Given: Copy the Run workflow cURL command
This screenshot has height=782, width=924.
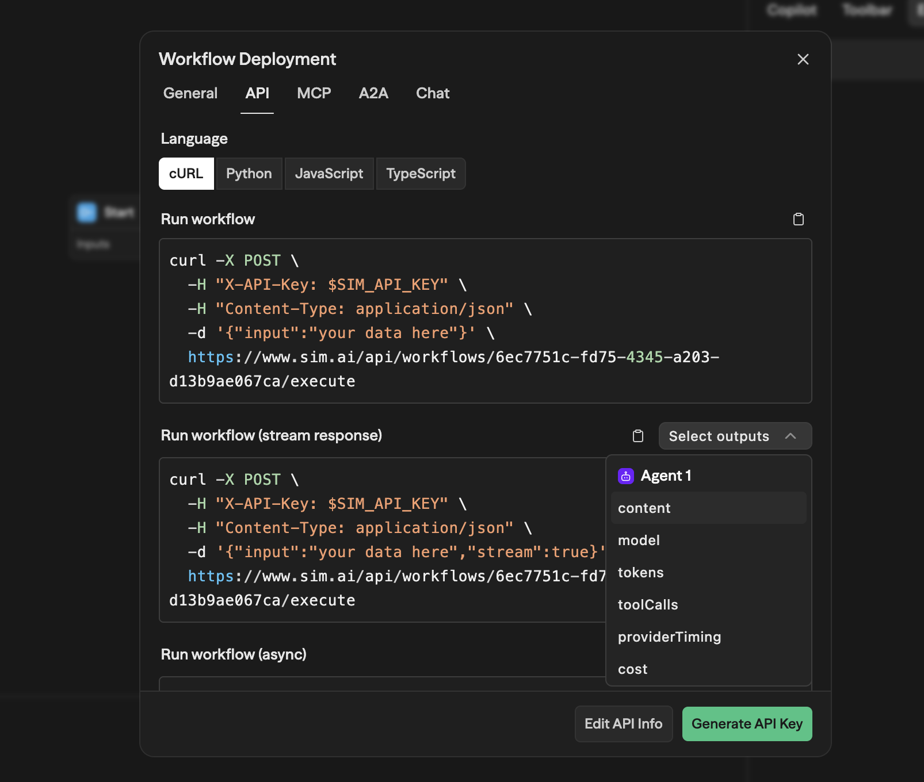Looking at the screenshot, I should (798, 218).
